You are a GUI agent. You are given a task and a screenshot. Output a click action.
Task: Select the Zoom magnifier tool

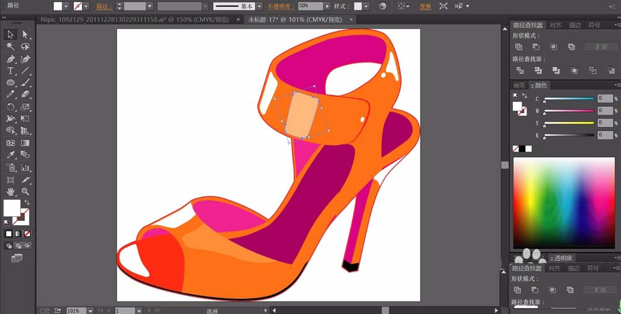(x=25, y=192)
